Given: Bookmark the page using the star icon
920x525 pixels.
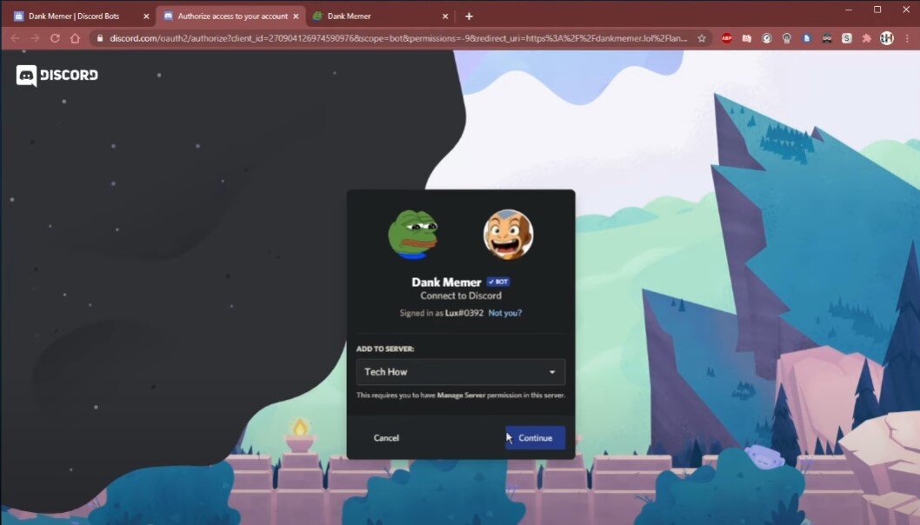Looking at the screenshot, I should pos(702,38).
